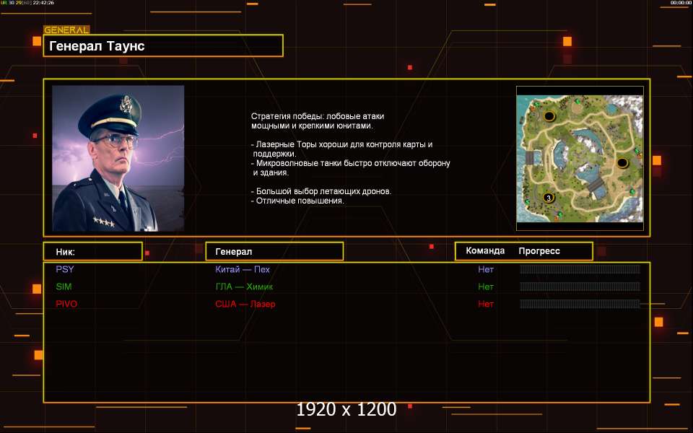Click the Прогресс column label

(539, 251)
